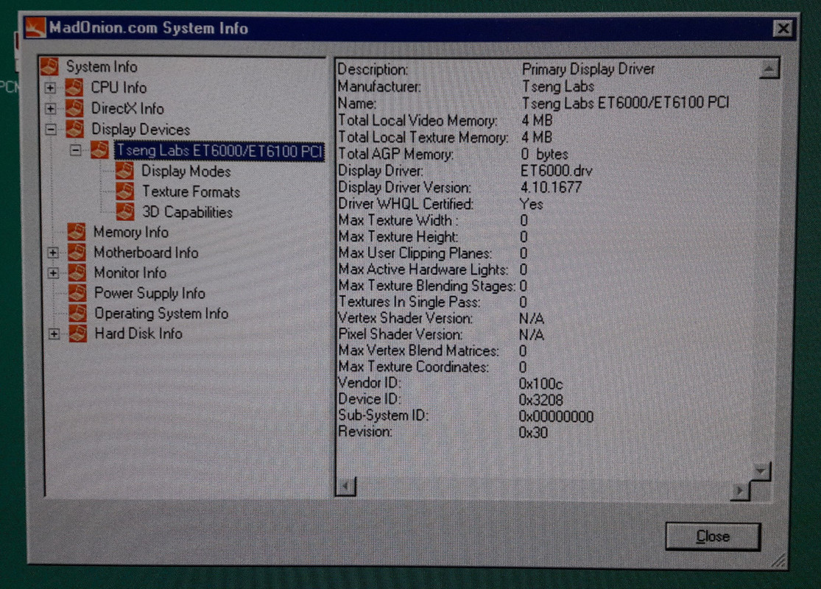Select the Memory Info label
The height and width of the screenshot is (589, 821).
pyautogui.click(x=131, y=232)
